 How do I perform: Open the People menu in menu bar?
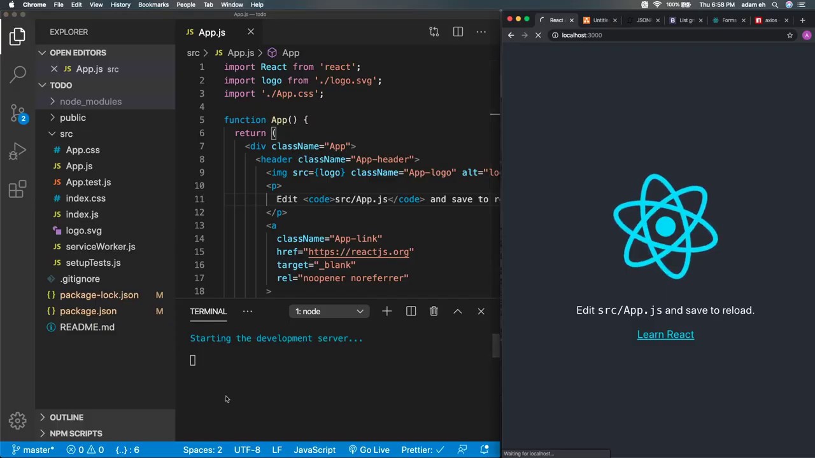coord(186,4)
